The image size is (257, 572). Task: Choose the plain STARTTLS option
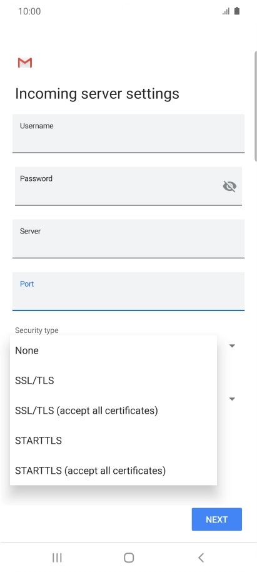pyautogui.click(x=113, y=441)
